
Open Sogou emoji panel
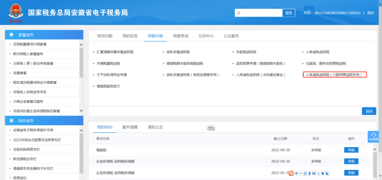click(305, 173)
